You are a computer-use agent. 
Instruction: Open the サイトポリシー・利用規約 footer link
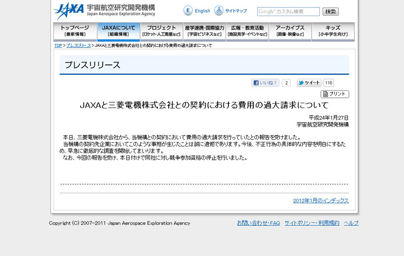[x=312, y=223]
